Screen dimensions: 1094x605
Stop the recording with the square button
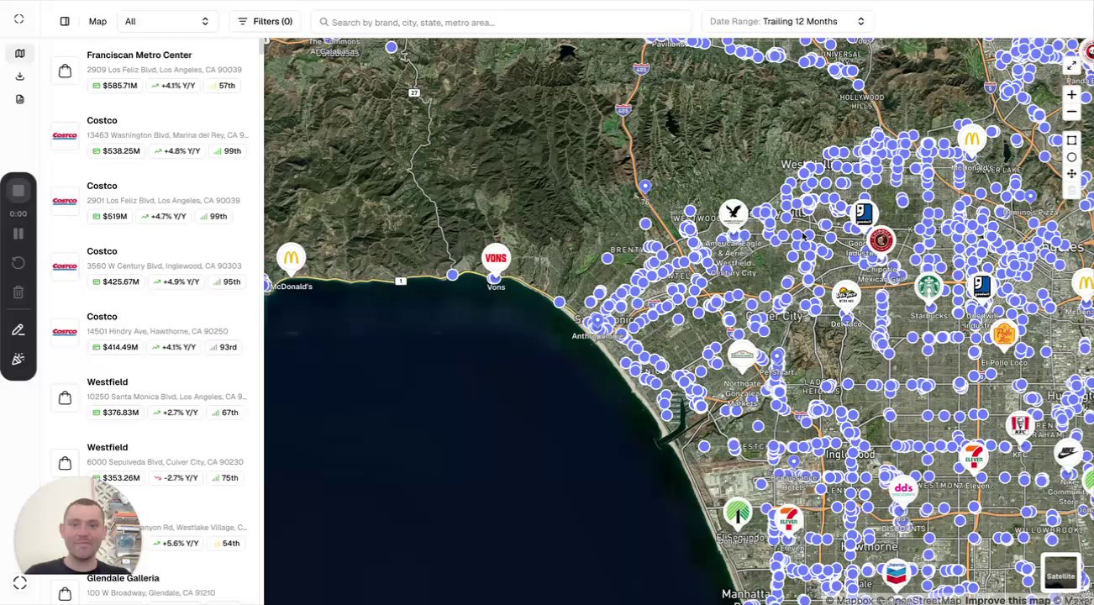18,191
